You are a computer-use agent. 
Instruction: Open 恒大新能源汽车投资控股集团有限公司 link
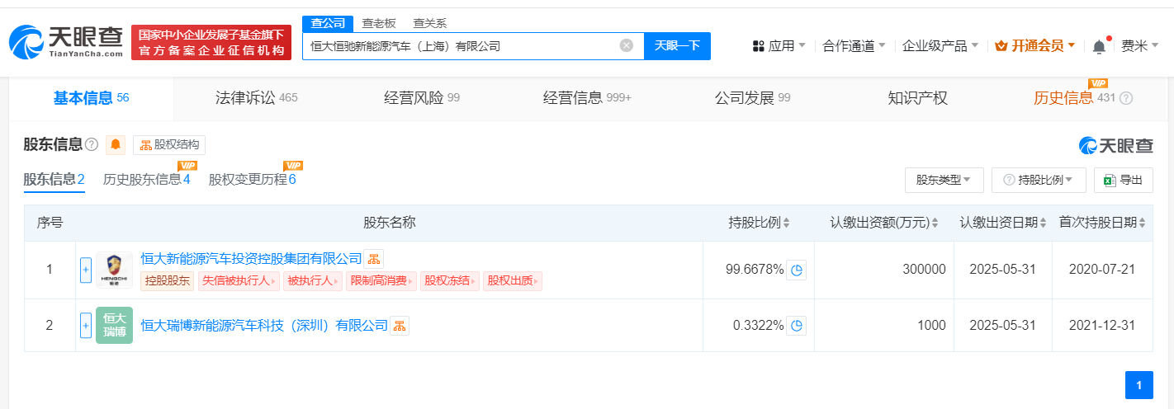tap(252, 259)
